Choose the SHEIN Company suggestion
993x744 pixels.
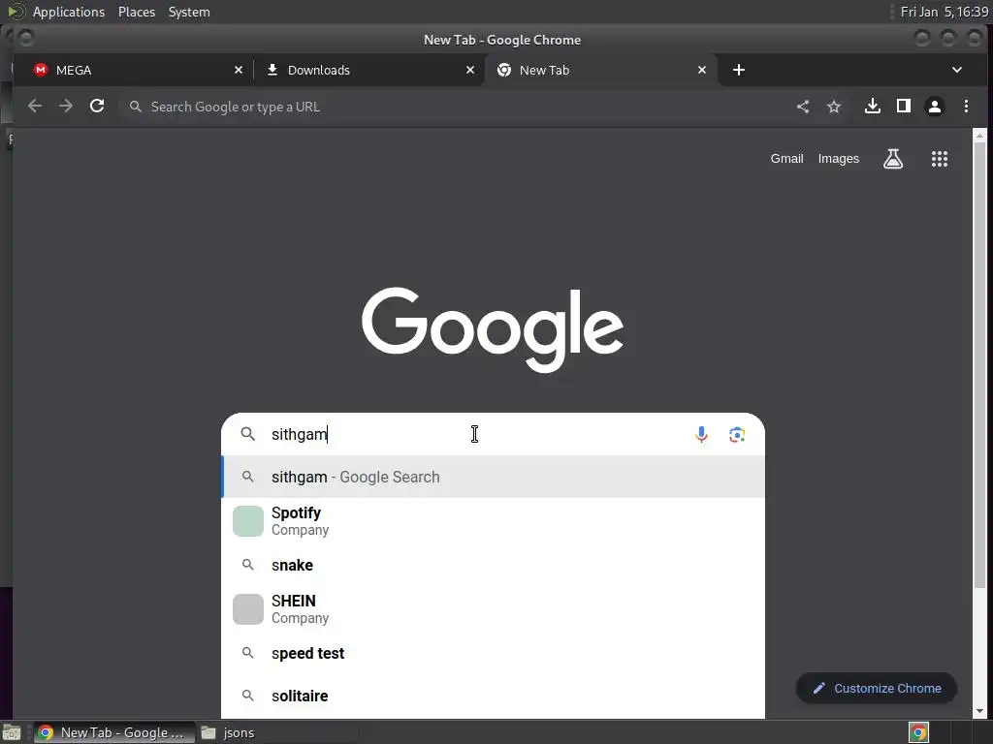tap(493, 609)
